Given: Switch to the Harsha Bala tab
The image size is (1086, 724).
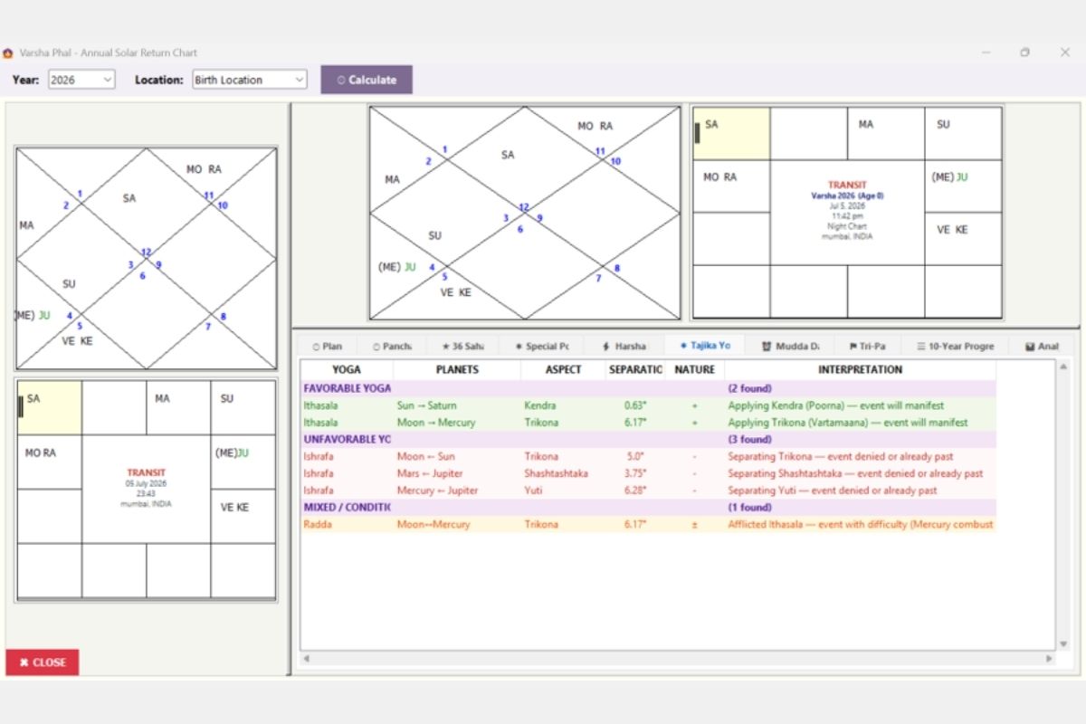Looking at the screenshot, I should click(x=624, y=346).
